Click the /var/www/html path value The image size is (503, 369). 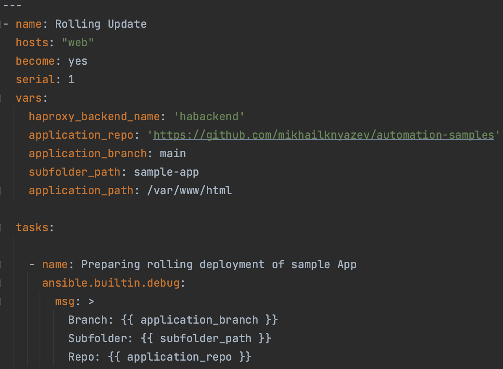[x=189, y=190]
